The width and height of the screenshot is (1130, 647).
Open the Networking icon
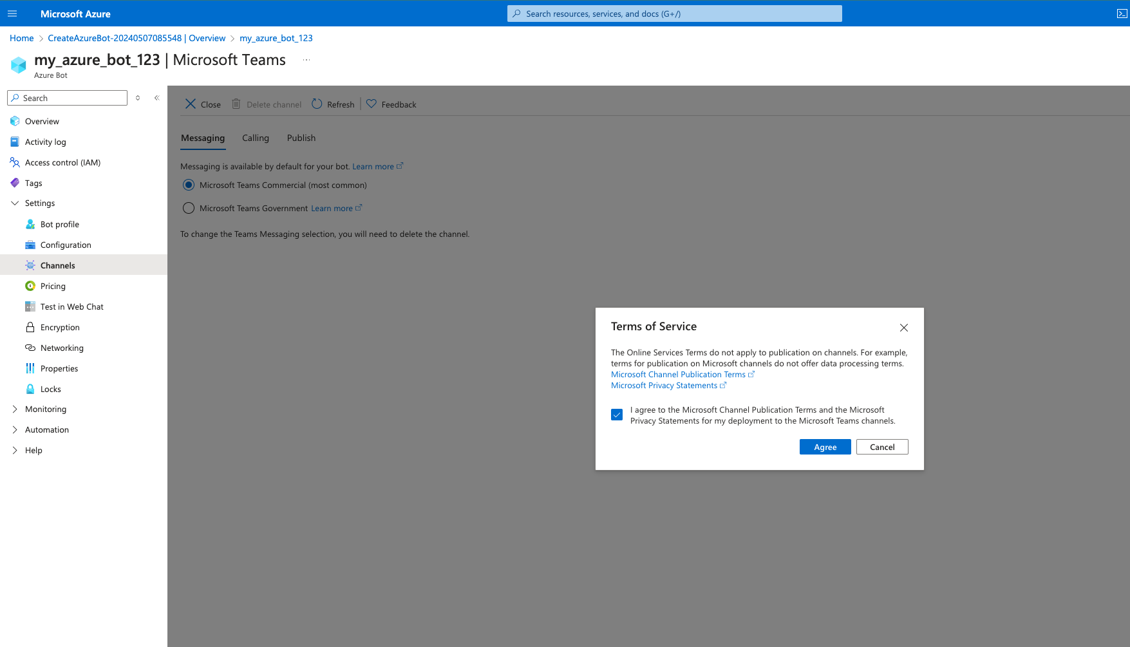coord(30,348)
